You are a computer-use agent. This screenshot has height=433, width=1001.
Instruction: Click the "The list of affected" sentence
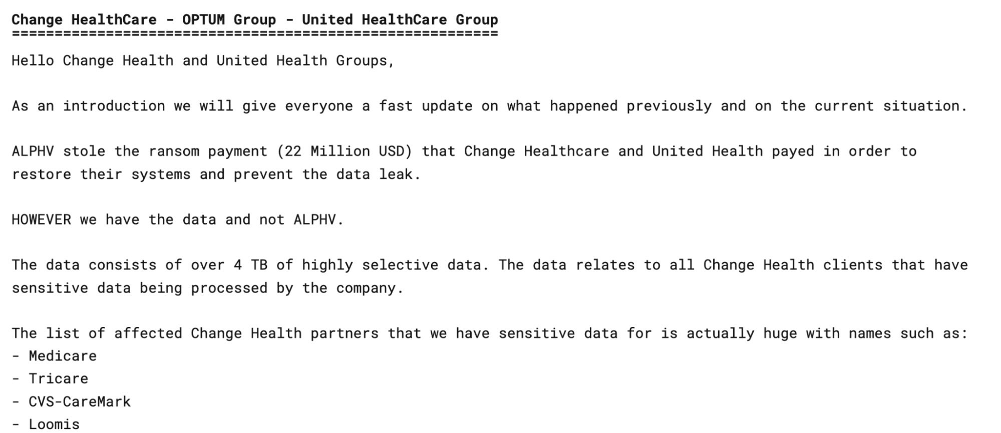489,333
